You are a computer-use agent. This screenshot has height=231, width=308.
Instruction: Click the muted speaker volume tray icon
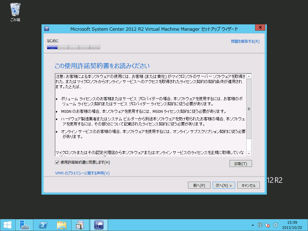(267, 225)
